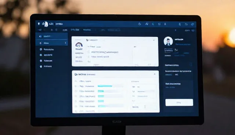
Task: Click the last visible cyan progress bar
Action: [x=102, y=106]
